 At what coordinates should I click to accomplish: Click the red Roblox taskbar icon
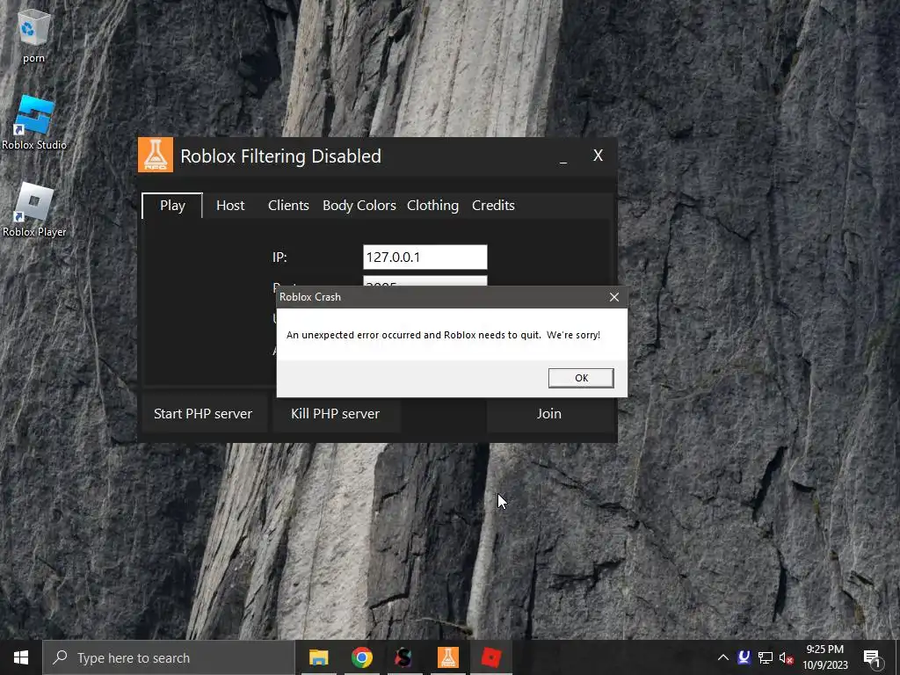(x=490, y=657)
